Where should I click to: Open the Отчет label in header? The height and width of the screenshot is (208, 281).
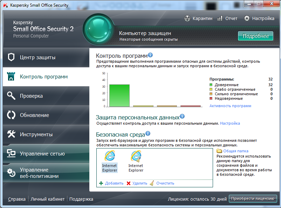(x=231, y=19)
